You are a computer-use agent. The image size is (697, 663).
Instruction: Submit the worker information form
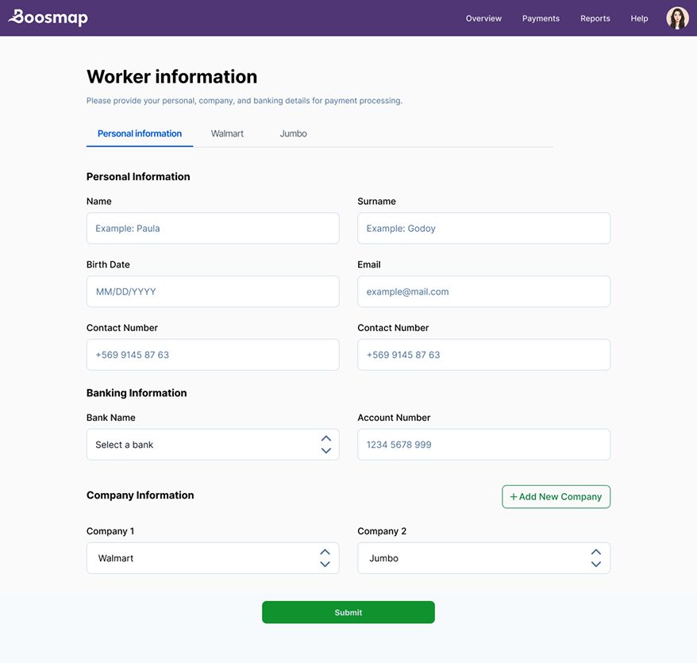click(x=348, y=612)
